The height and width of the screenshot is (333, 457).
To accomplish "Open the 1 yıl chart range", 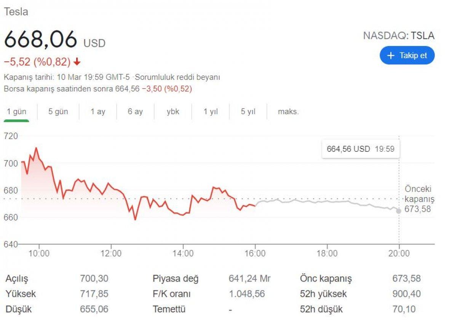I will [x=211, y=112].
